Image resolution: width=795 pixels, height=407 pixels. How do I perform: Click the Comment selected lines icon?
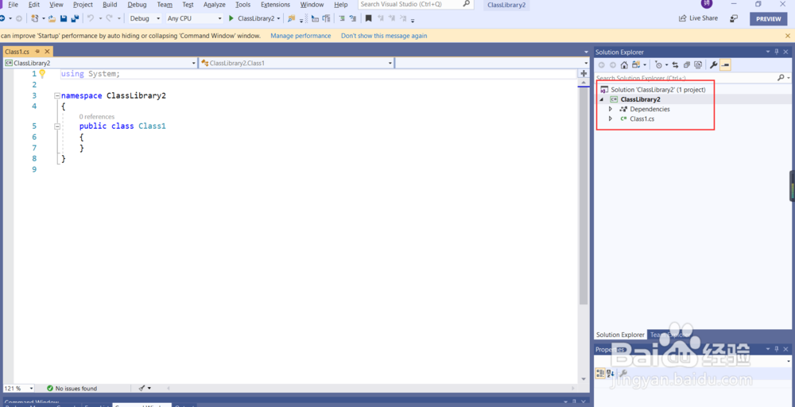click(x=342, y=18)
